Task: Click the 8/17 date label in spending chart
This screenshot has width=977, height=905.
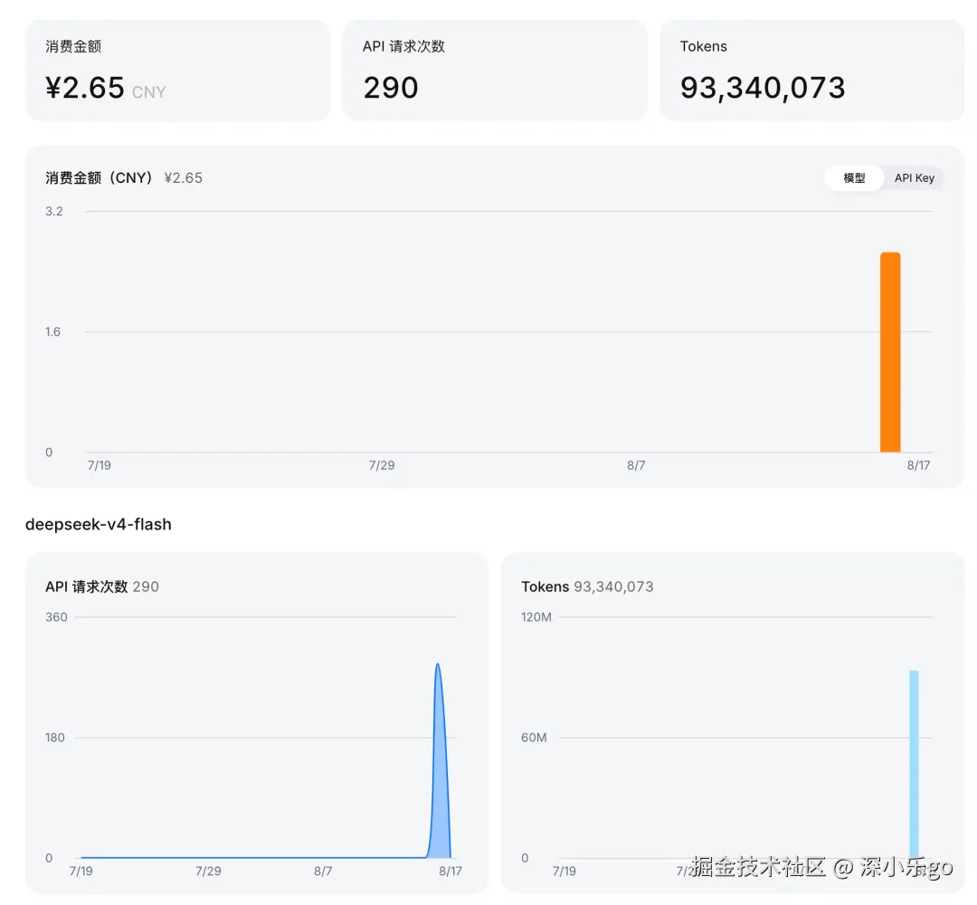Action: (x=918, y=465)
